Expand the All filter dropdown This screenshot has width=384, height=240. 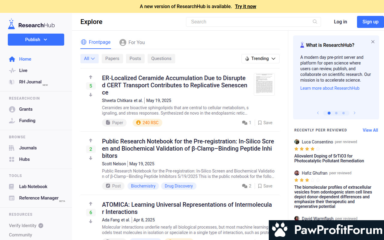[x=89, y=58]
